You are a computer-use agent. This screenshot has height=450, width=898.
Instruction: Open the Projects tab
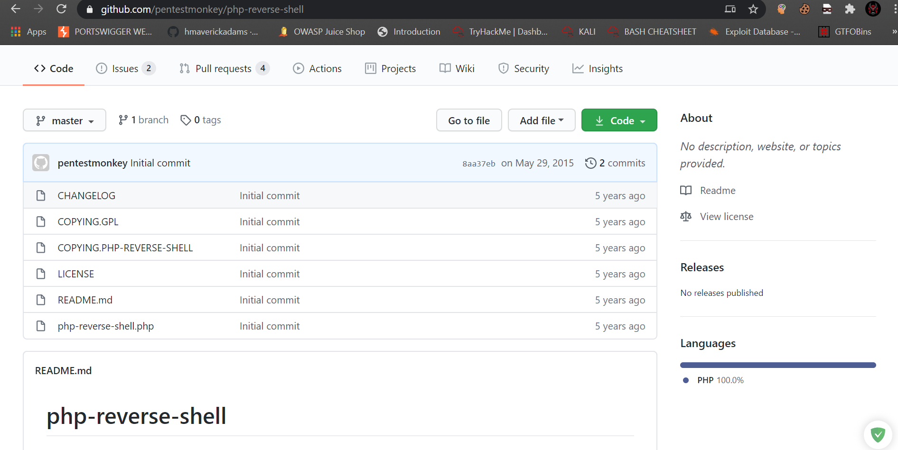(x=390, y=69)
